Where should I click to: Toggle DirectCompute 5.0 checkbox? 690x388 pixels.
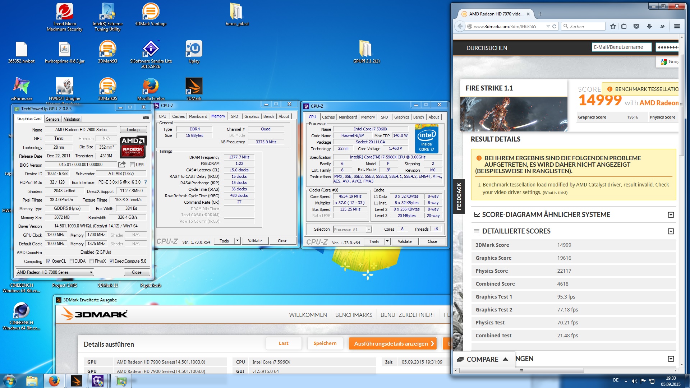pyautogui.click(x=111, y=261)
